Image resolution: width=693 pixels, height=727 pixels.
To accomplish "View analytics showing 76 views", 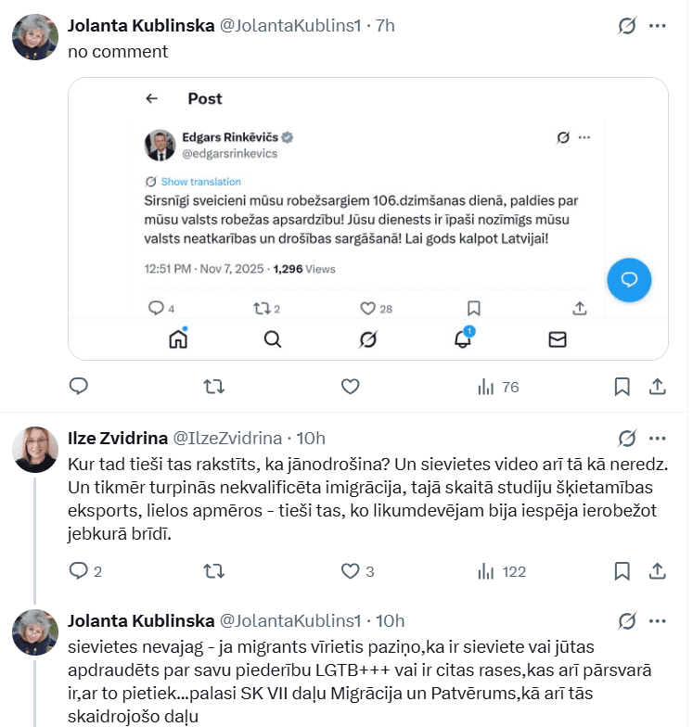I will point(497,387).
